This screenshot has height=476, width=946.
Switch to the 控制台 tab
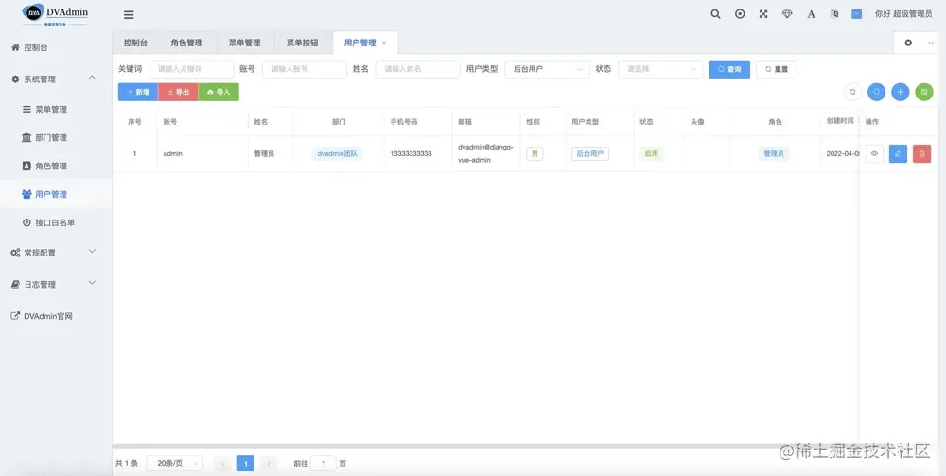click(135, 43)
